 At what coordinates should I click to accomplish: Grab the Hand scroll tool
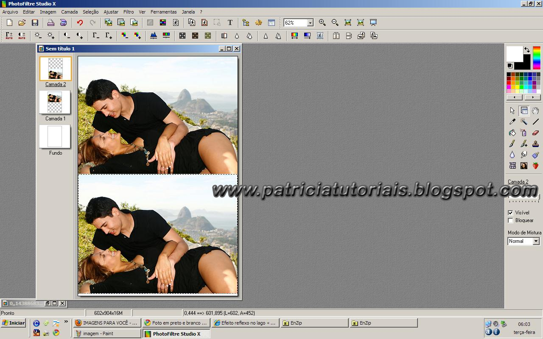535,110
